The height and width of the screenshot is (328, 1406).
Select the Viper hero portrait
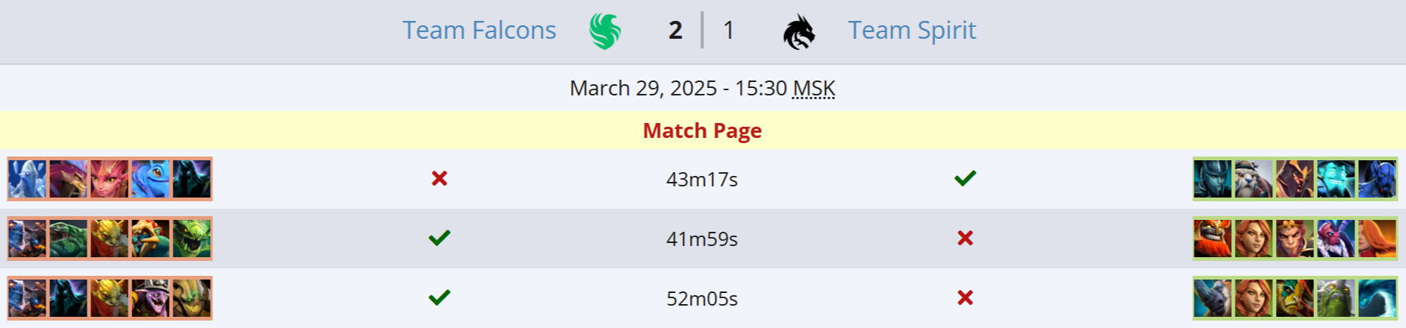pyautogui.click(x=192, y=239)
